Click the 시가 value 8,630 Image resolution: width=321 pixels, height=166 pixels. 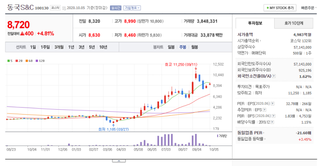coord(94,35)
